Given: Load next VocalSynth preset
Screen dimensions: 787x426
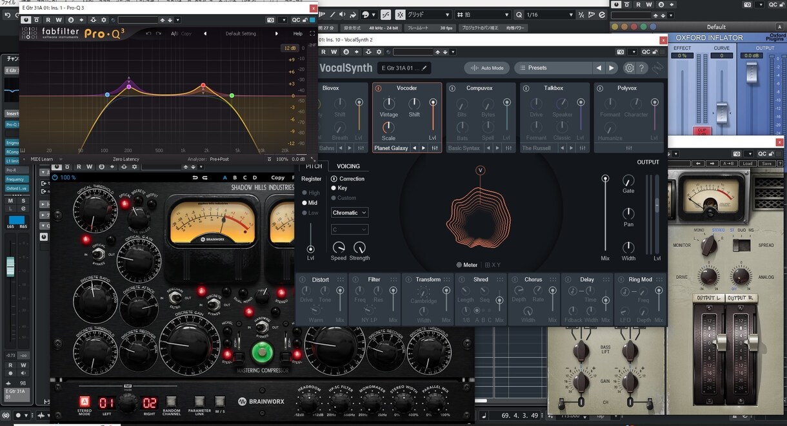Looking at the screenshot, I should pos(612,68).
